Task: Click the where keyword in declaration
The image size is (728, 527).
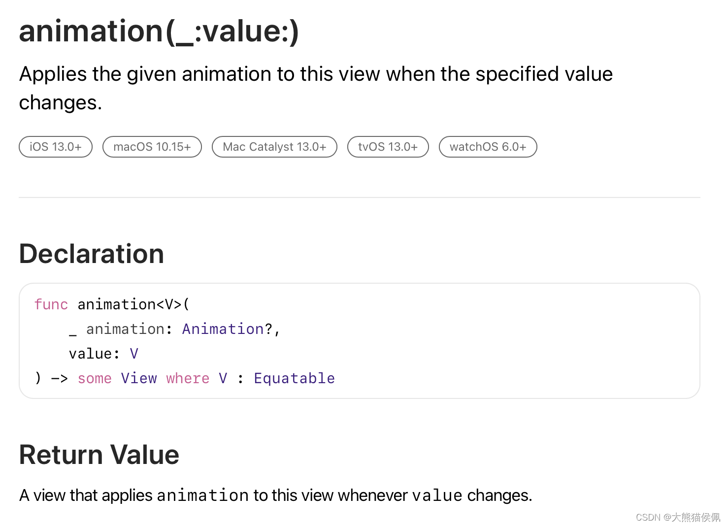Action: (x=188, y=378)
